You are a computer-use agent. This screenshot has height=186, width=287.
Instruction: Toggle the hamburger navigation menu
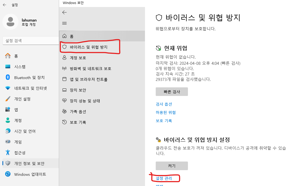[64, 23]
